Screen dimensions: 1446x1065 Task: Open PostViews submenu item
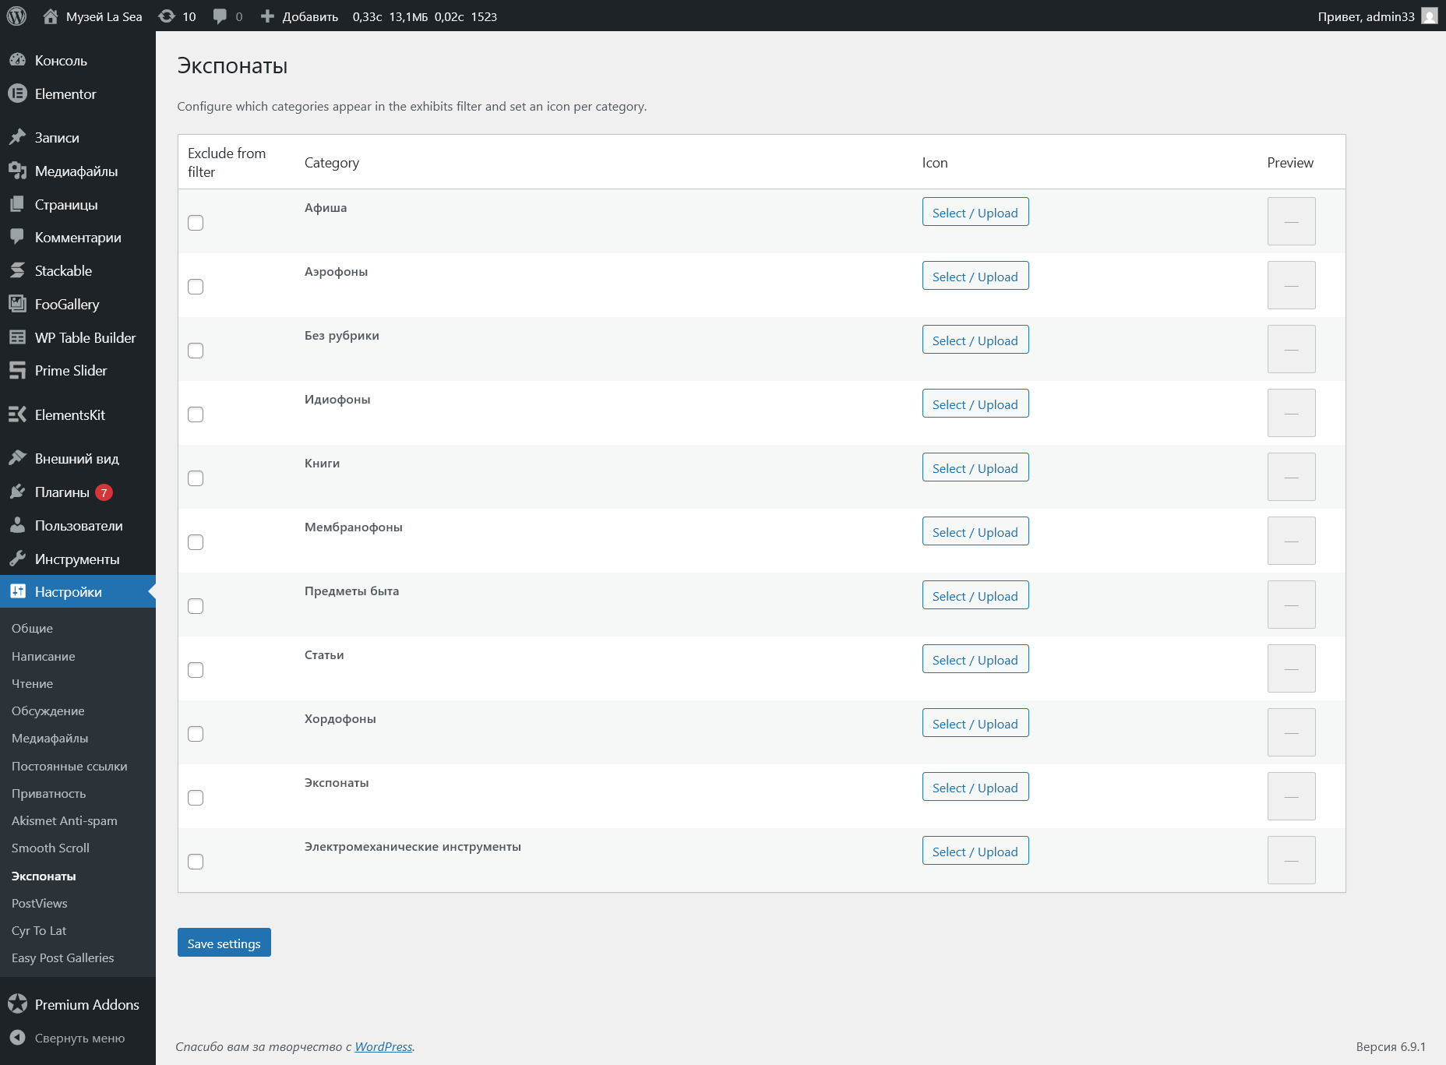coord(40,903)
